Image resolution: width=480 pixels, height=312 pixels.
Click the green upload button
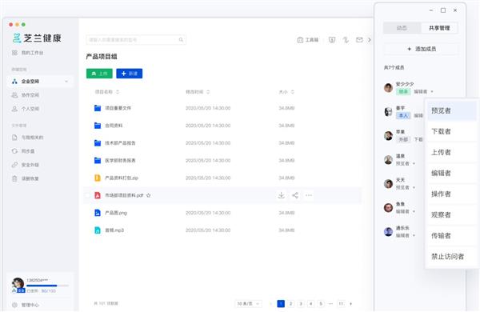(x=99, y=74)
